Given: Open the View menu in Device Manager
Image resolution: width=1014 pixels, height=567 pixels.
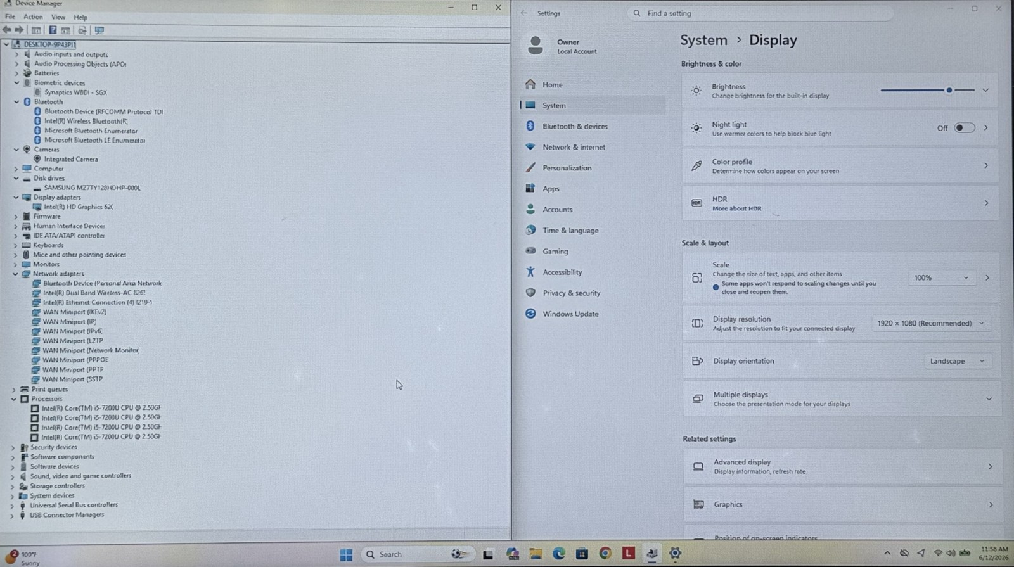Looking at the screenshot, I should tap(58, 17).
